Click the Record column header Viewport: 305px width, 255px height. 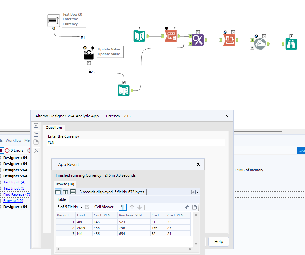coord(66,215)
